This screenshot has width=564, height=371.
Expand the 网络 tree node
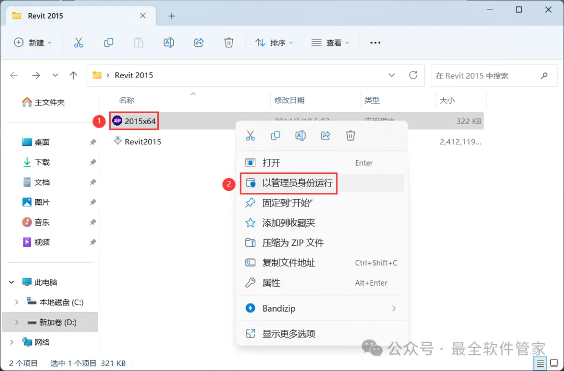tap(11, 342)
